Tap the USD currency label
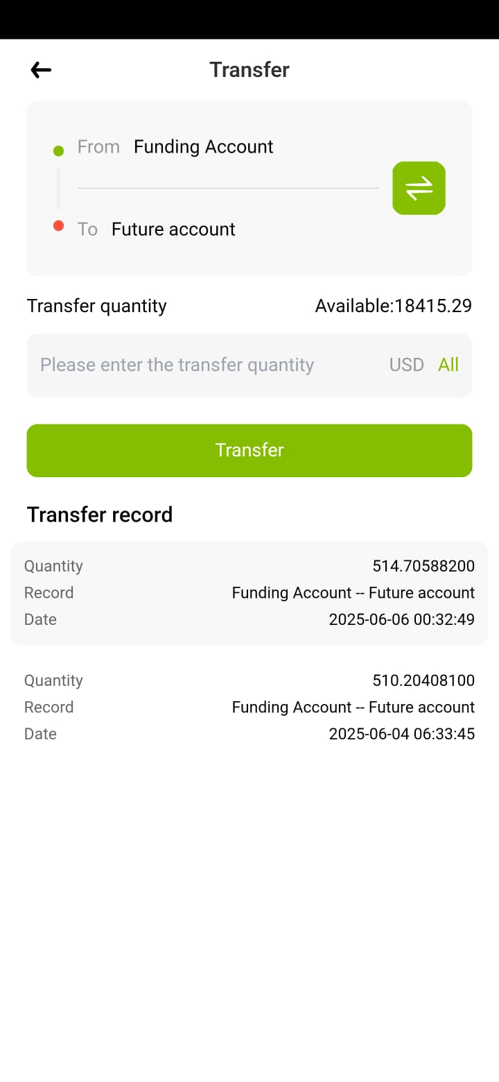This screenshot has width=499, height=1082. point(406,365)
